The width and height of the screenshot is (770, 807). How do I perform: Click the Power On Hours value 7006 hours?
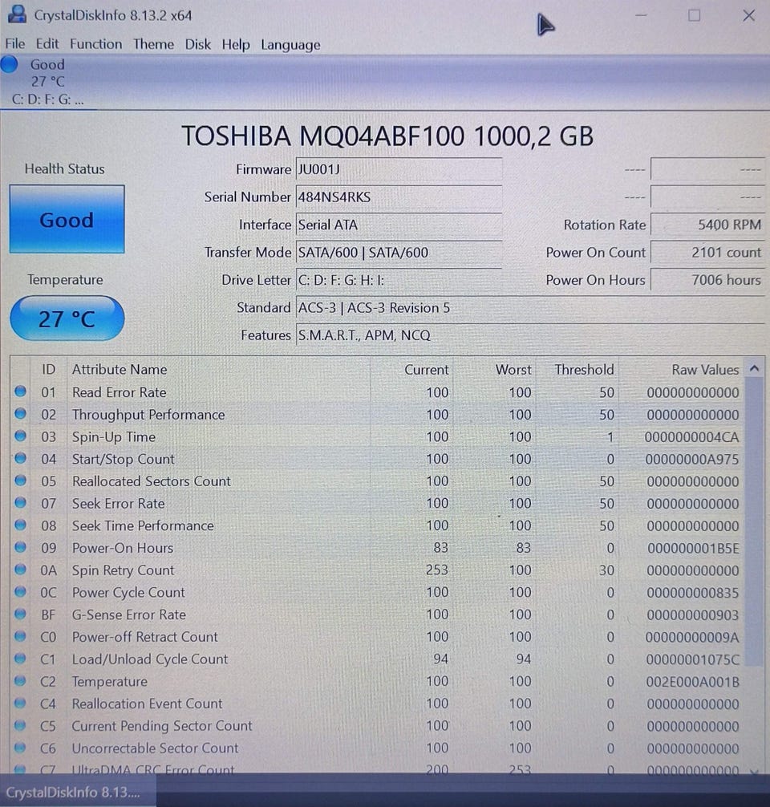[707, 281]
